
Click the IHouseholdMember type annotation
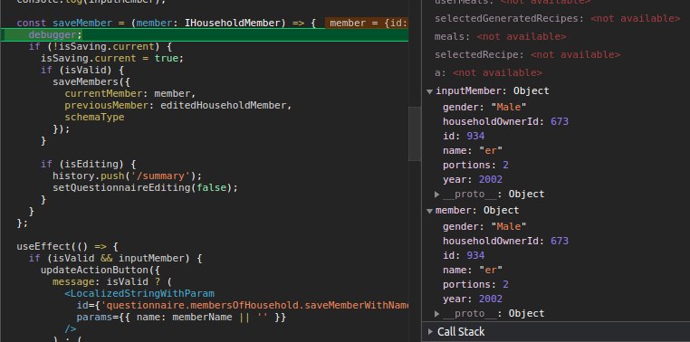tap(232, 23)
